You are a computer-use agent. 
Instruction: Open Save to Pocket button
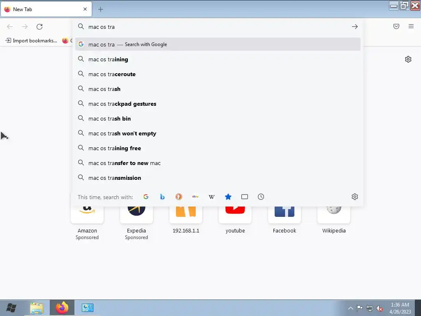click(x=396, y=26)
